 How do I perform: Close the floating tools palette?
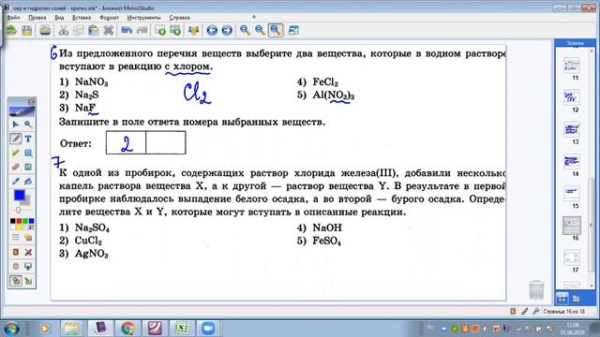point(31,102)
